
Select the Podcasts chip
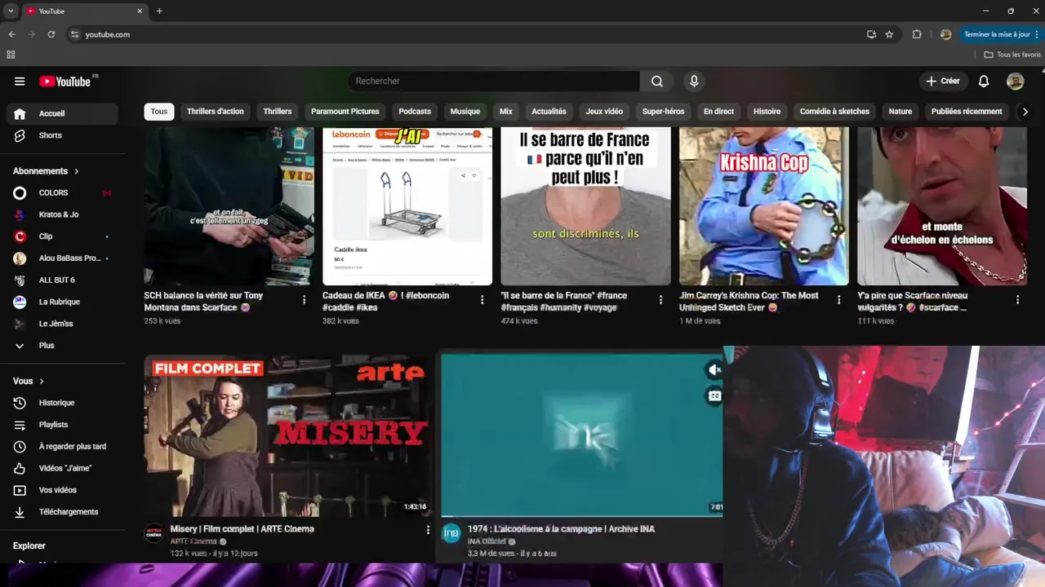415,112
